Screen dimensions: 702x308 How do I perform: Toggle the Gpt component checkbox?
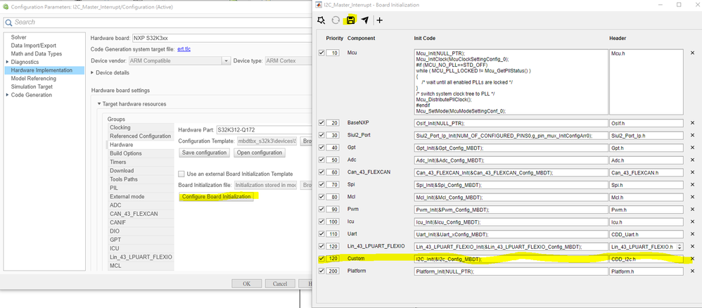(x=321, y=147)
